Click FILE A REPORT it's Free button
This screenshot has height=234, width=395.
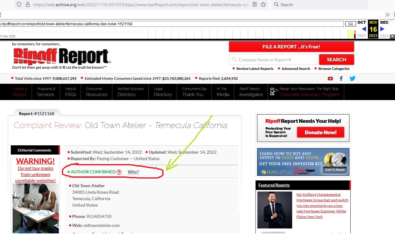pyautogui.click(x=291, y=47)
